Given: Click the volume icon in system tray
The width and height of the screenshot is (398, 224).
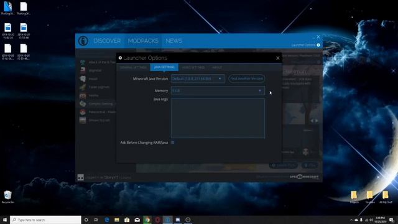Looking at the screenshot, I should pyautogui.click(x=371, y=220).
